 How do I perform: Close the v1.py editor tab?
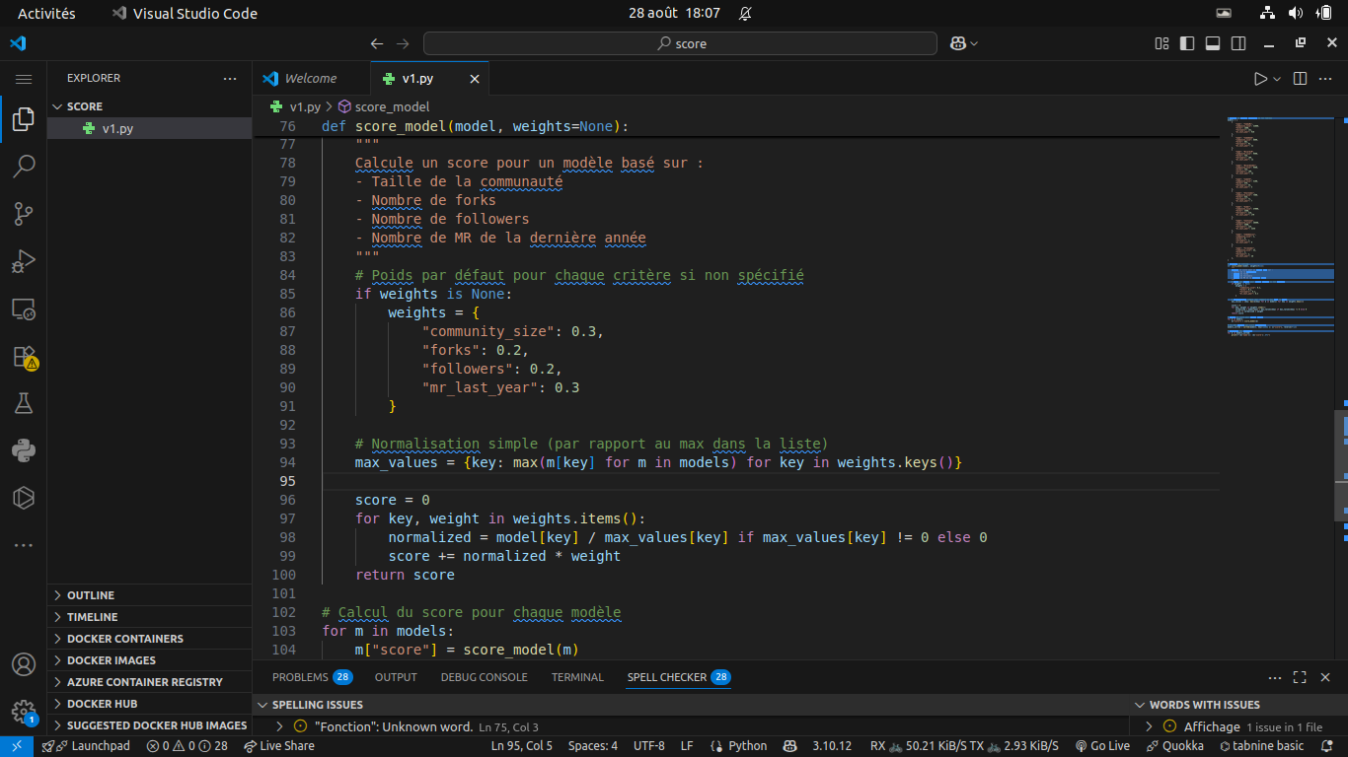(475, 79)
